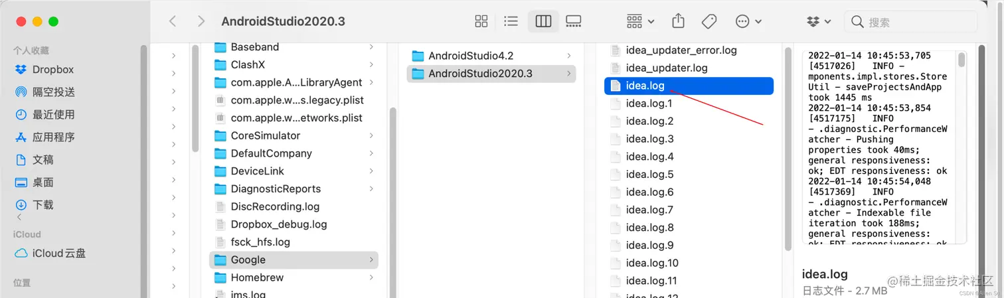
Task: Expand the CoreSimulator folder chevron
Action: (x=371, y=135)
